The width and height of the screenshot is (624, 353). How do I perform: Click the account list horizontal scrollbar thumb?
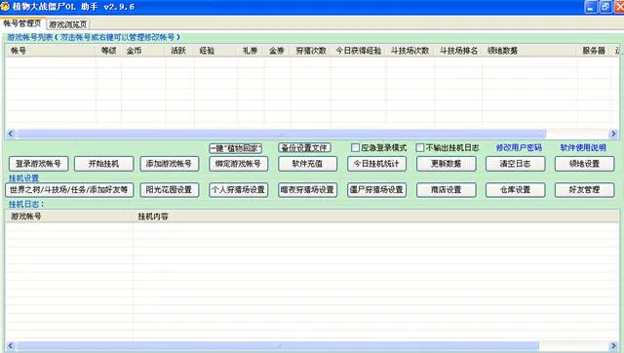tap(282, 134)
